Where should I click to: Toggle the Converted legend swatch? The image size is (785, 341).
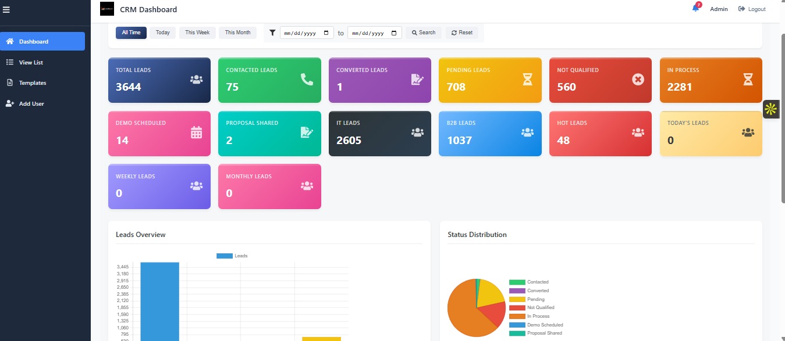tap(517, 290)
